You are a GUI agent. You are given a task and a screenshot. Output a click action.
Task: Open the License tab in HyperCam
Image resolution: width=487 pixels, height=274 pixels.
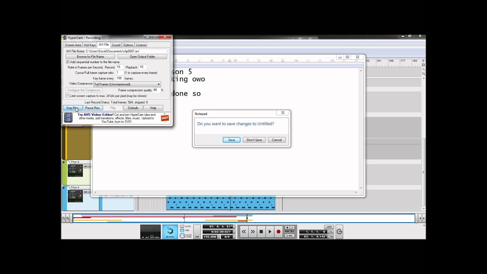[141, 45]
